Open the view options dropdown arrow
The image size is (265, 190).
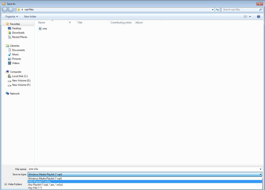pyautogui.click(x=250, y=16)
